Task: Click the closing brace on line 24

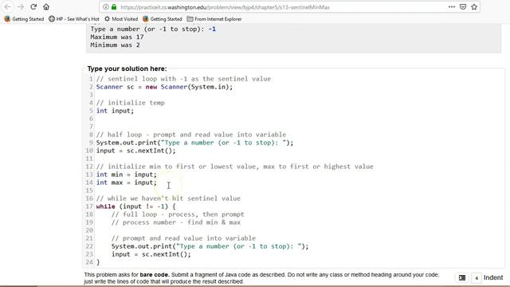Action: (98, 262)
